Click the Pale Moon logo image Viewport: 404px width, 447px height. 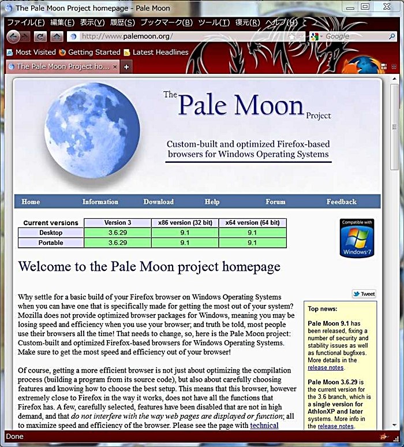(92, 131)
